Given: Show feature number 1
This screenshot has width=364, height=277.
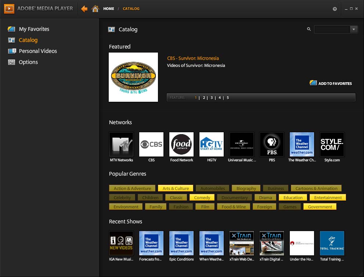Looking at the screenshot, I should (x=196, y=97).
